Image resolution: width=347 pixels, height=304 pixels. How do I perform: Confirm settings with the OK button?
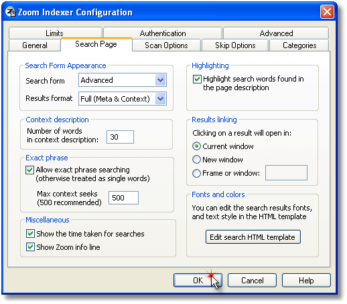tap(198, 281)
